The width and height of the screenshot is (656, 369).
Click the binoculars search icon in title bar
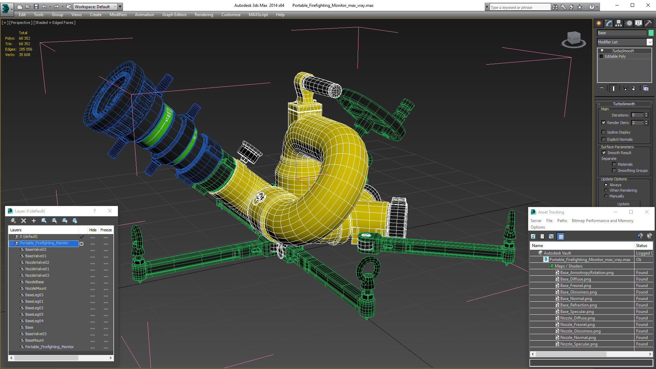click(x=555, y=7)
